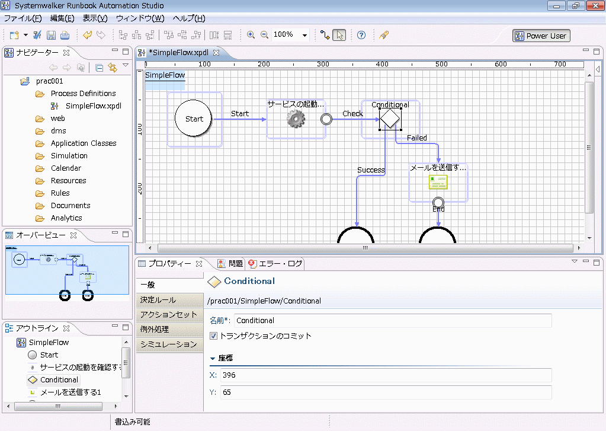Screen dimensions: 606x431
Task: Toggle Link with Editor in Navigator
Action: click(113, 68)
